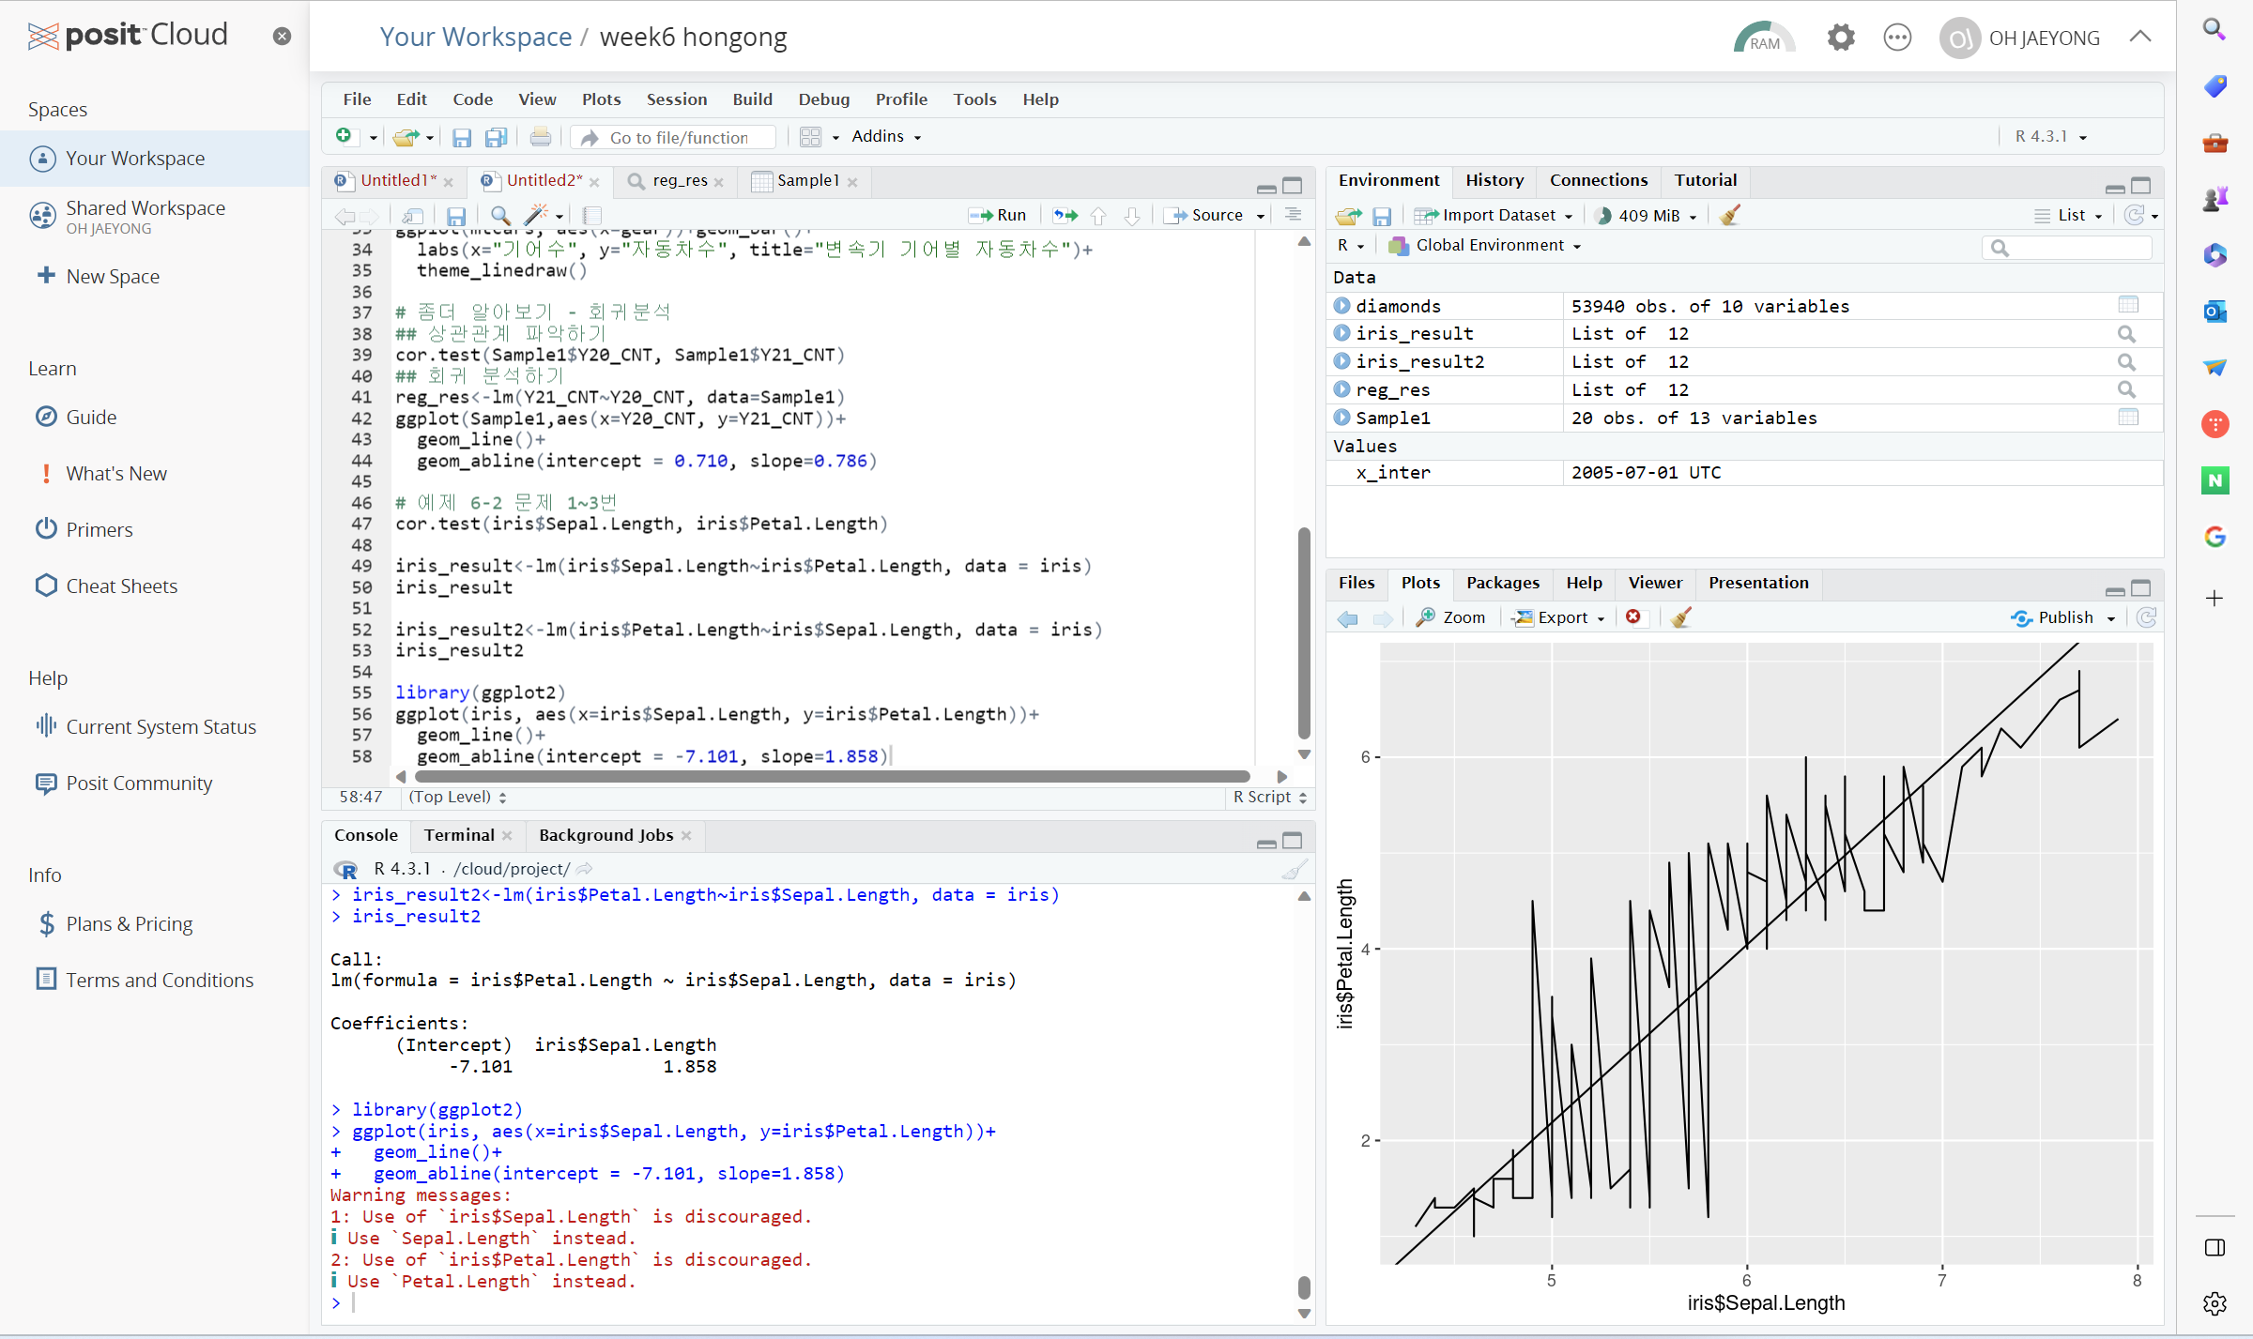Toggle the diamonds data expand arrow
The image size is (2253, 1339).
1342,306
